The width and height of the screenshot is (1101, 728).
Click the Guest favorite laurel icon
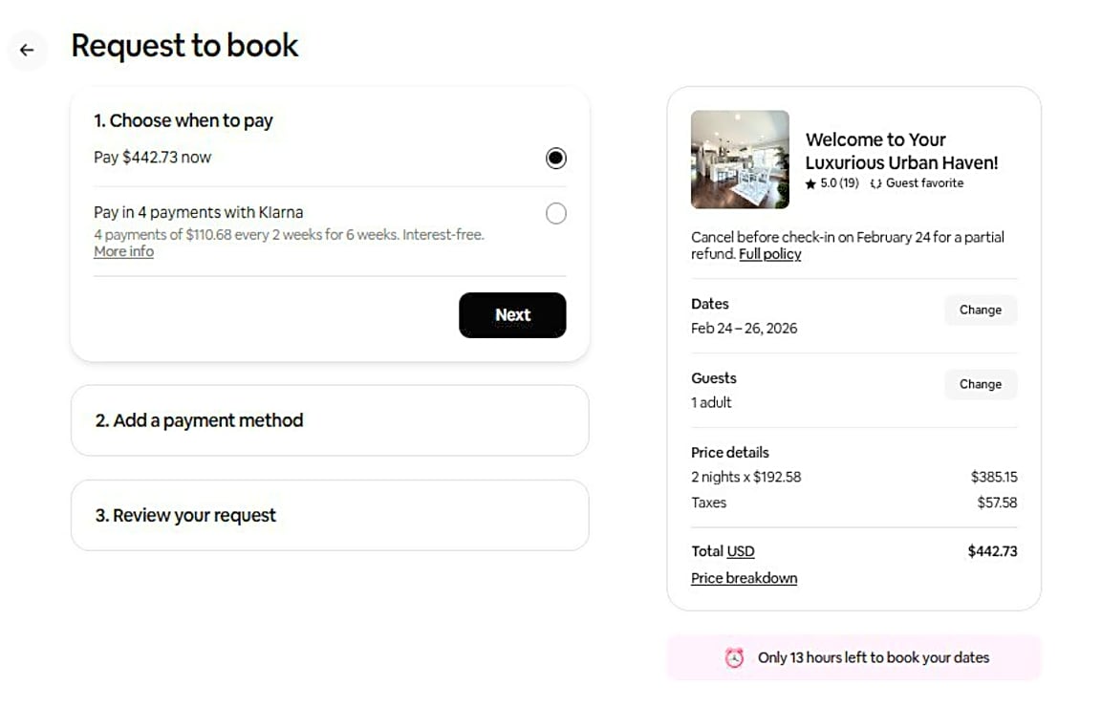click(x=875, y=183)
